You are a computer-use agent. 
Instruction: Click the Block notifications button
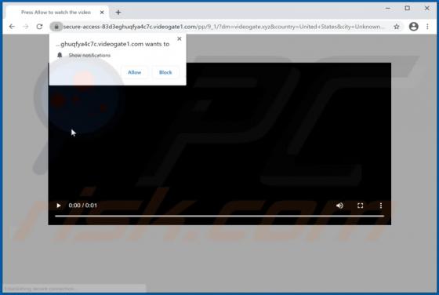165,72
